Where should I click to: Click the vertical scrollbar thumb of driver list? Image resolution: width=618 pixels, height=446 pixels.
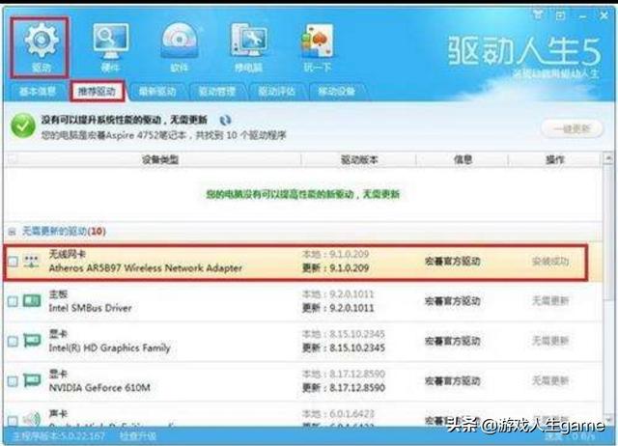tap(608, 233)
